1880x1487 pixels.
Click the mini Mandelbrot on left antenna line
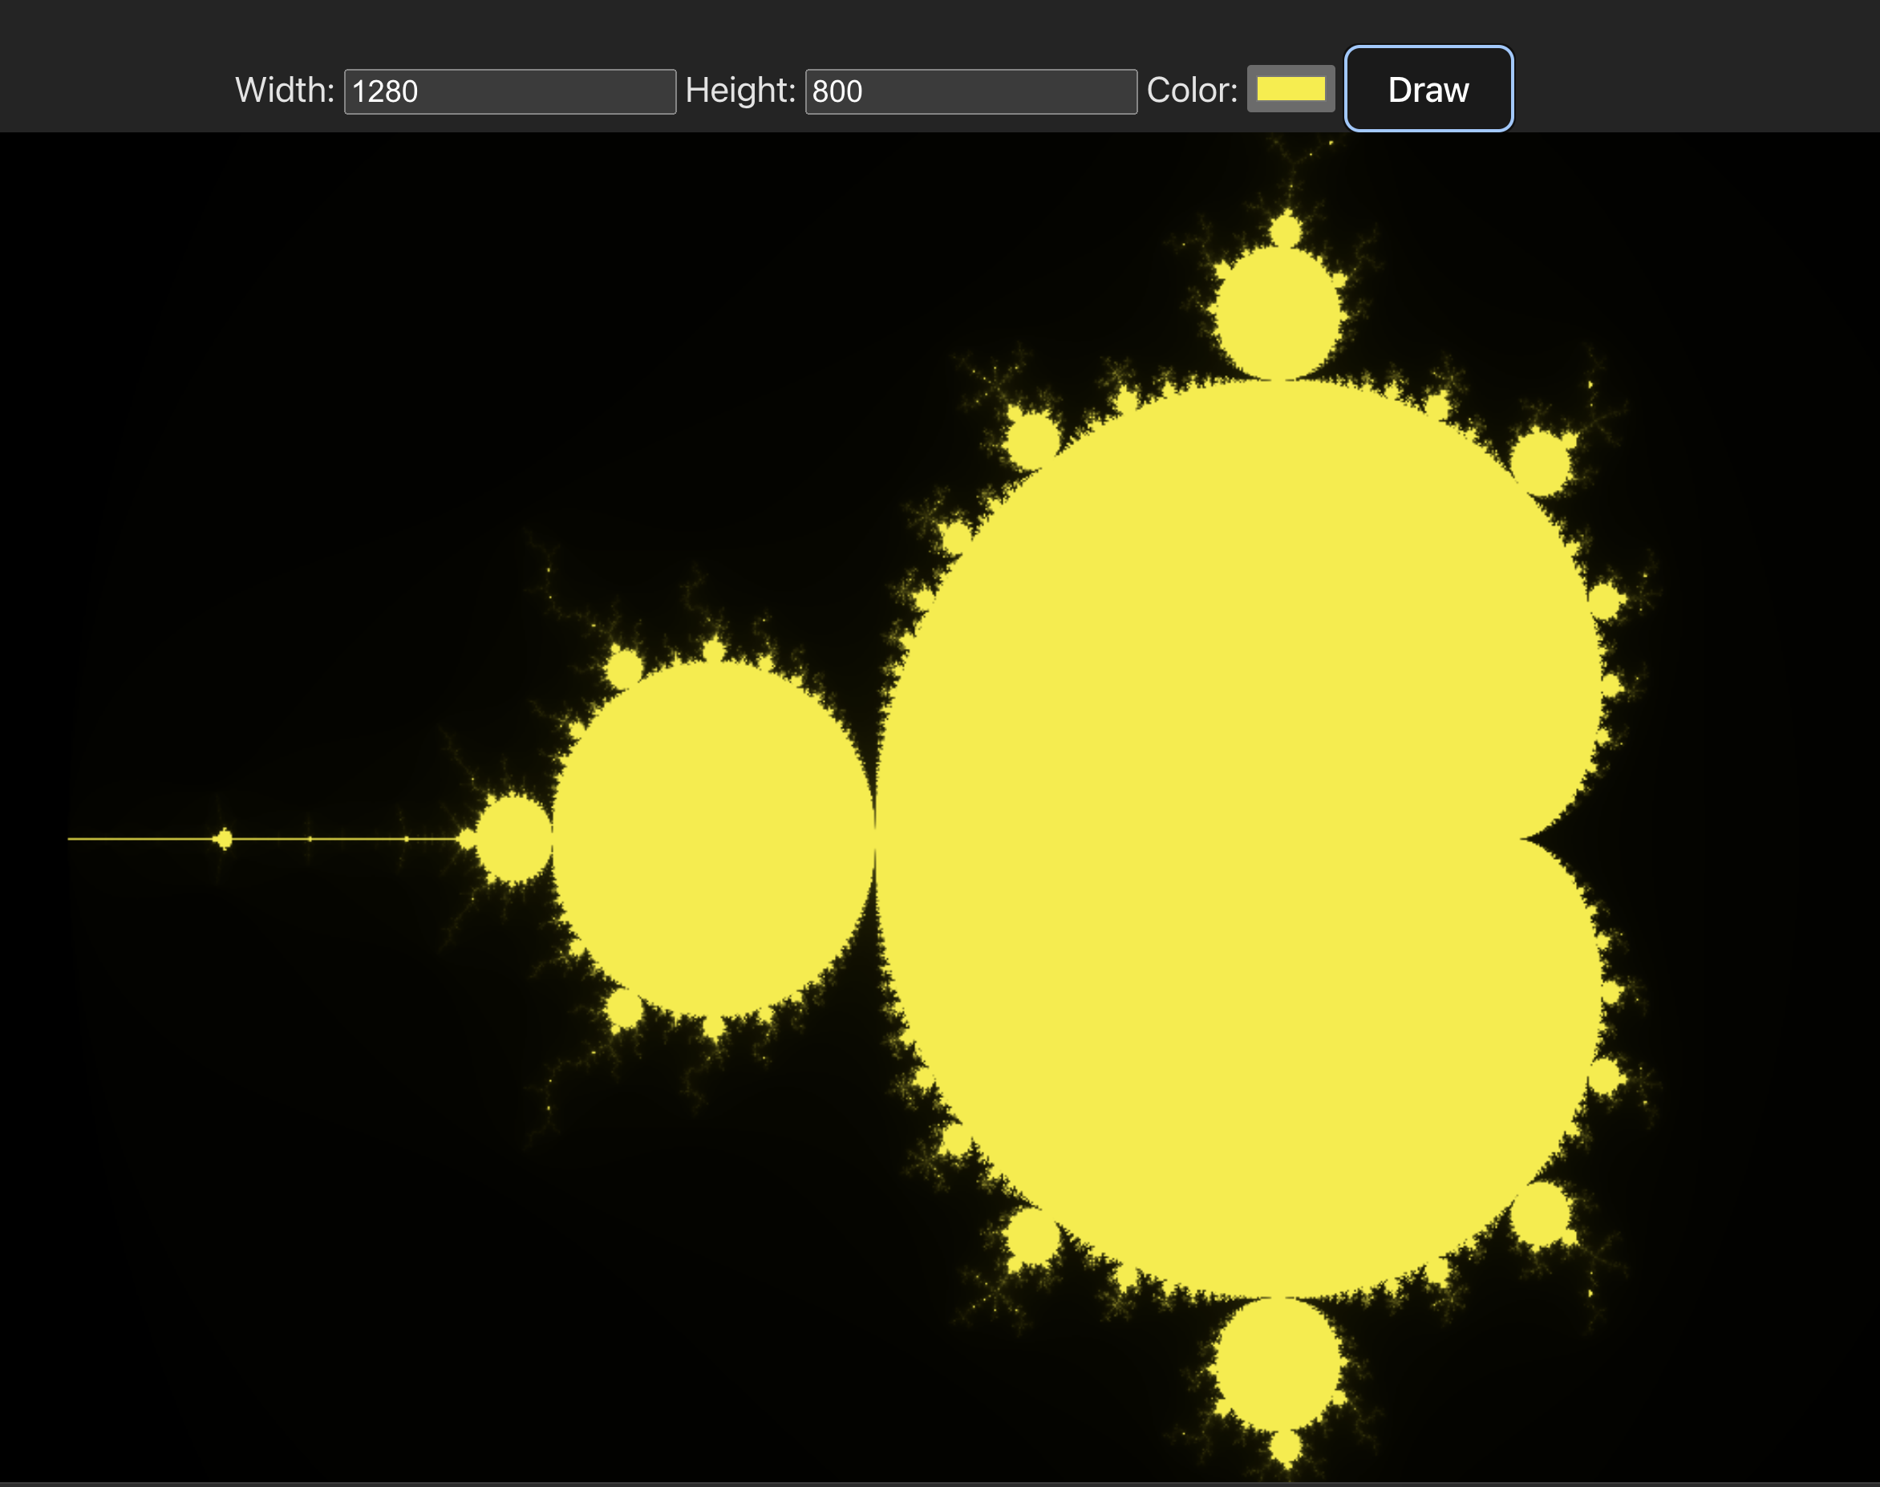pyautogui.click(x=225, y=838)
